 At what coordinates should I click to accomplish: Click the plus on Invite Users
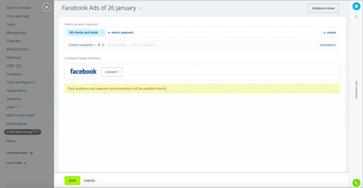pos(25,163)
